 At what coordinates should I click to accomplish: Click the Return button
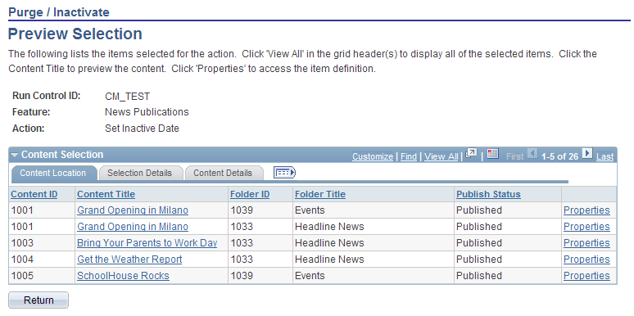pyautogui.click(x=38, y=300)
